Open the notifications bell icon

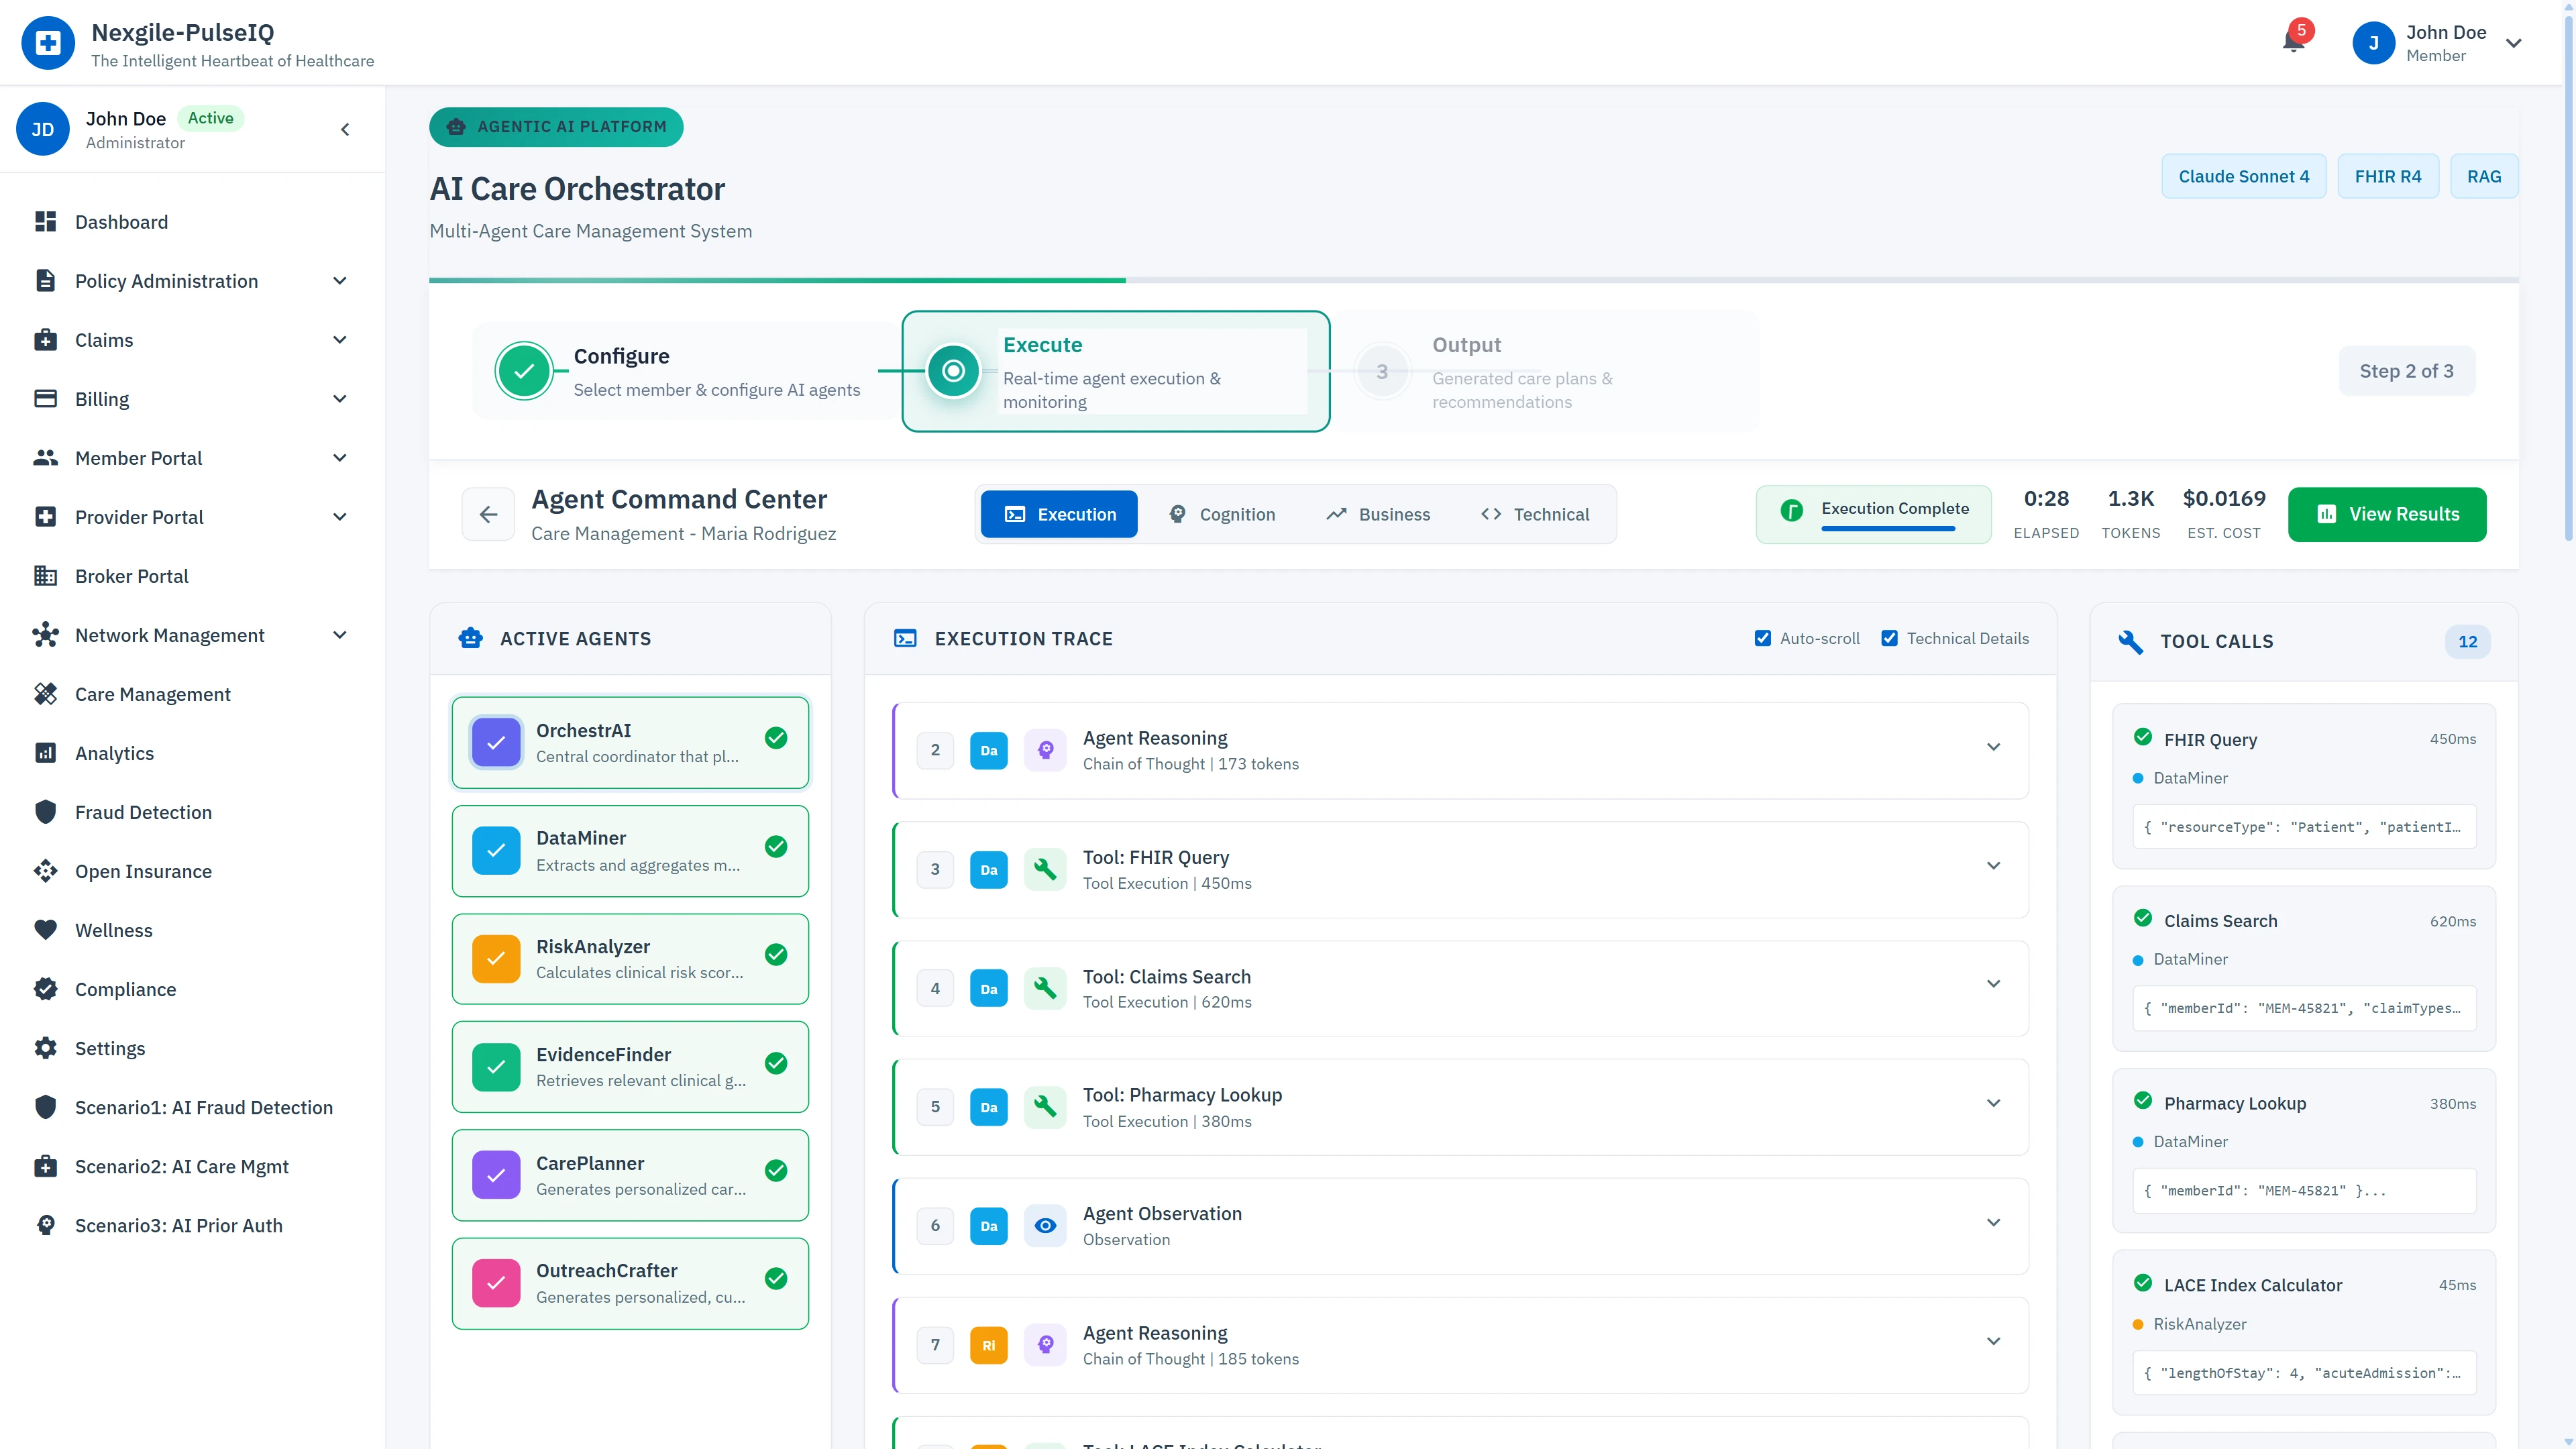(2293, 42)
